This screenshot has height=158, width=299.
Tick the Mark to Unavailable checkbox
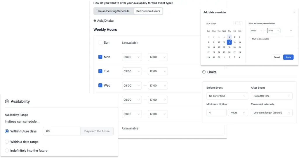[250, 39]
